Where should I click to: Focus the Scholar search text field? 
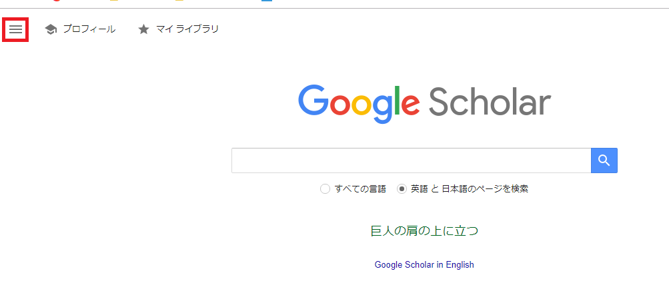[411, 160]
